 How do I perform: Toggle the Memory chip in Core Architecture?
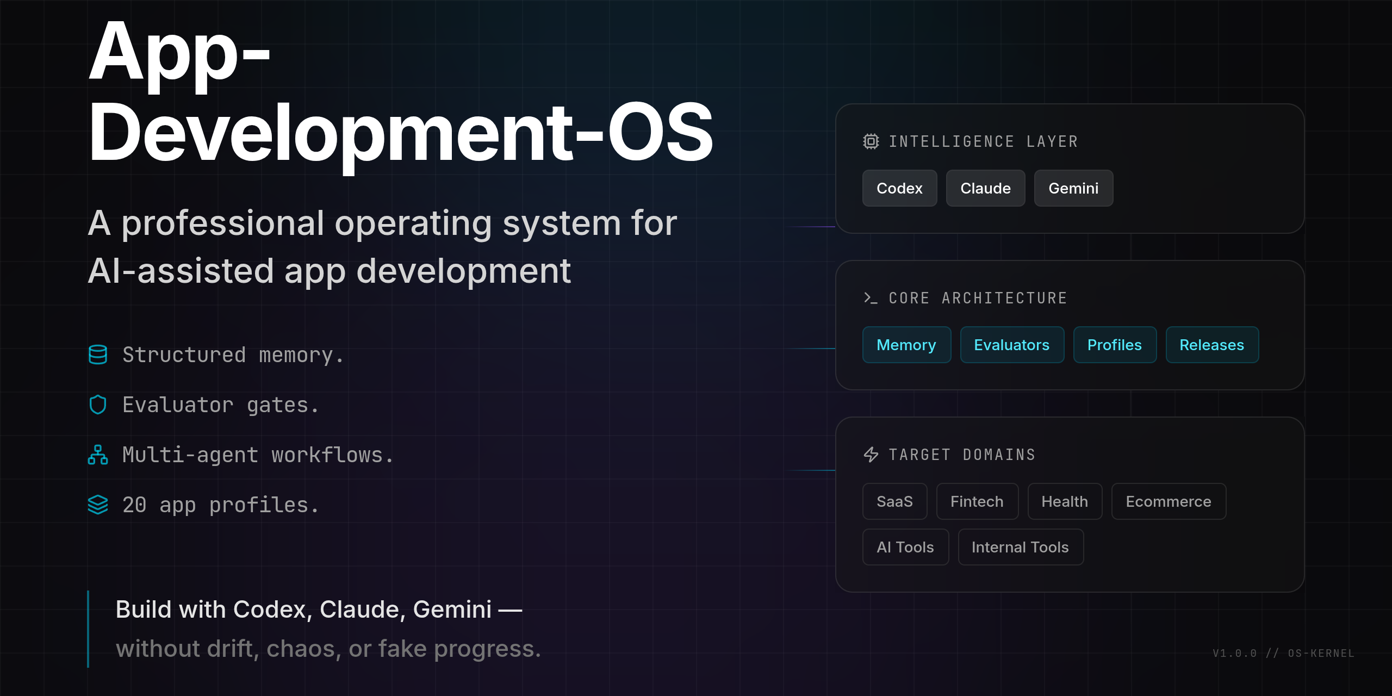(x=906, y=344)
